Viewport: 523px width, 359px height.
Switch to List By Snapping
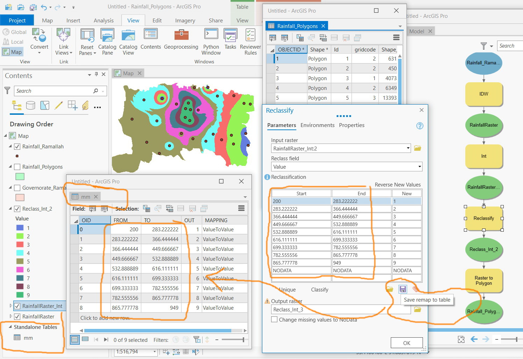tap(72, 105)
